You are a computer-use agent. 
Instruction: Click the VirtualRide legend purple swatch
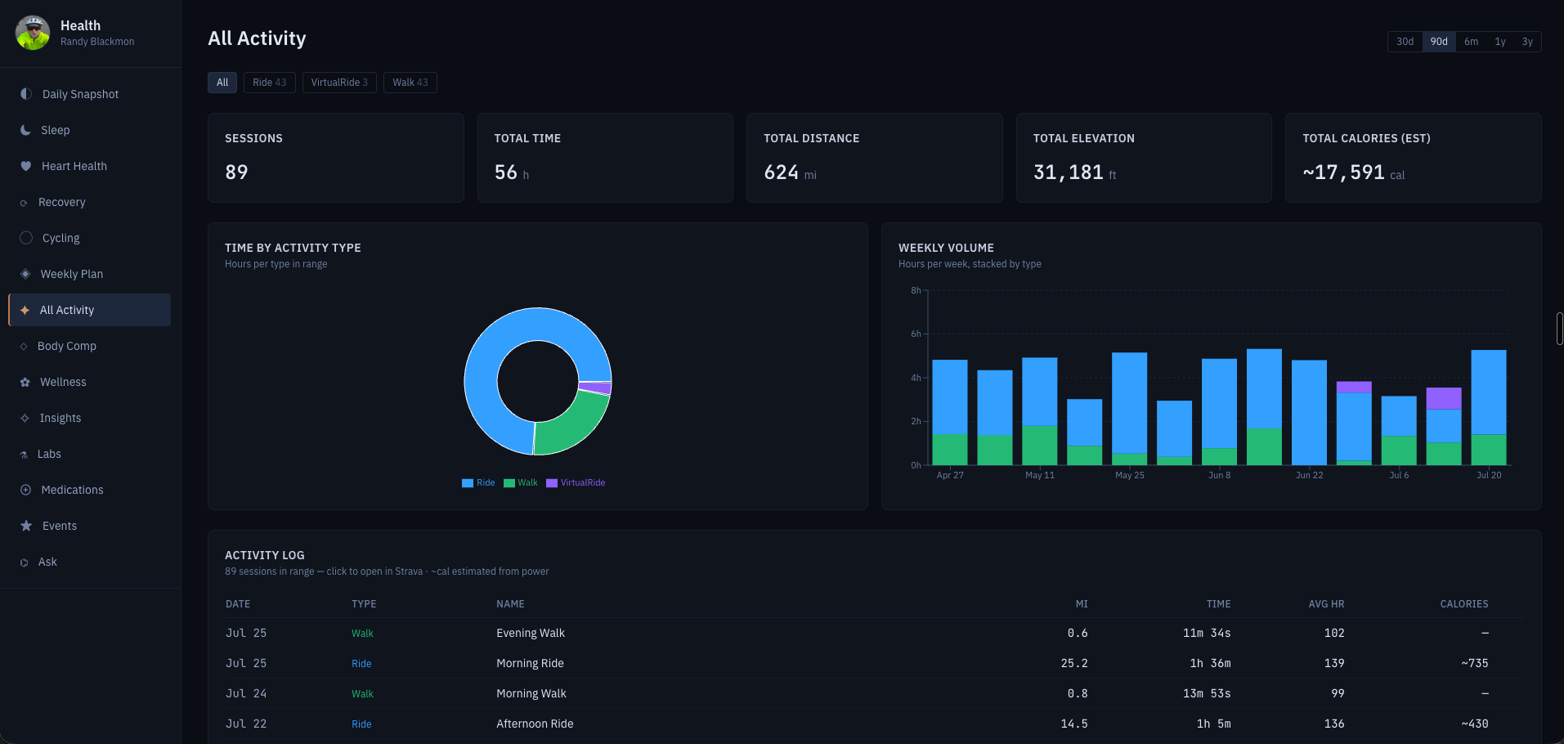(x=552, y=483)
